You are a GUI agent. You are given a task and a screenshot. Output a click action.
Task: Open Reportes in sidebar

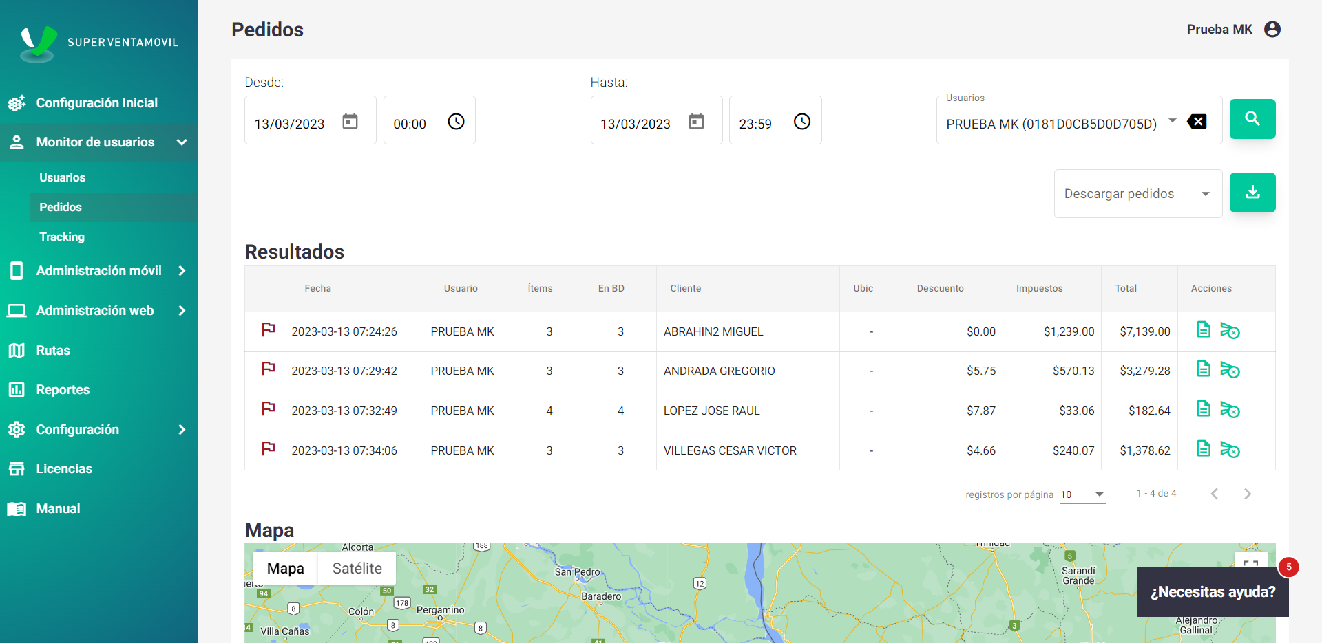point(99,390)
